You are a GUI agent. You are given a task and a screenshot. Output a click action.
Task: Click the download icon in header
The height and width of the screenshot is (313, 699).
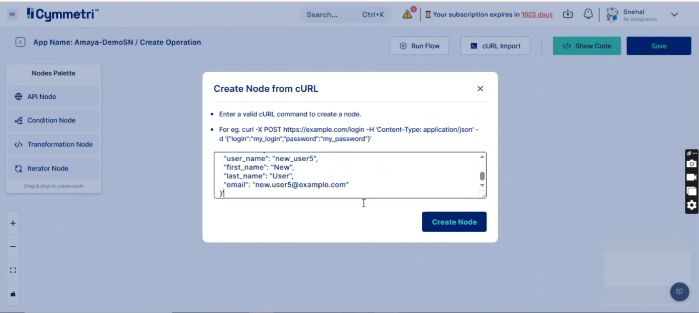pyautogui.click(x=567, y=15)
